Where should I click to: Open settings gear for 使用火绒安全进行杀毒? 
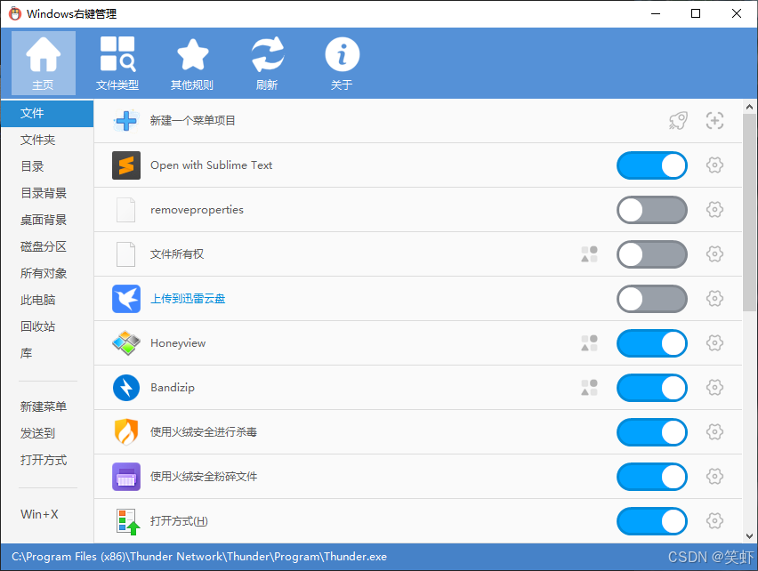714,432
